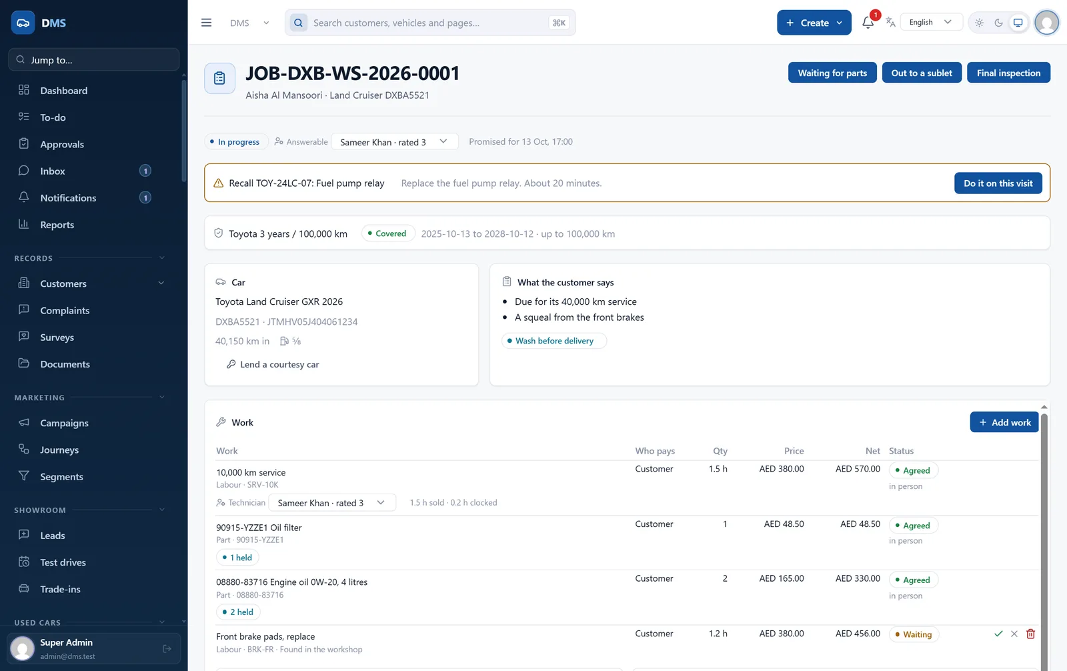Image resolution: width=1067 pixels, height=671 pixels.
Task: Click the warranty shield icon
Action: point(218,233)
